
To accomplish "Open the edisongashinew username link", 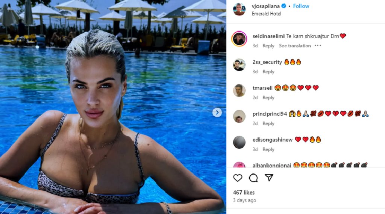I will pos(273,140).
